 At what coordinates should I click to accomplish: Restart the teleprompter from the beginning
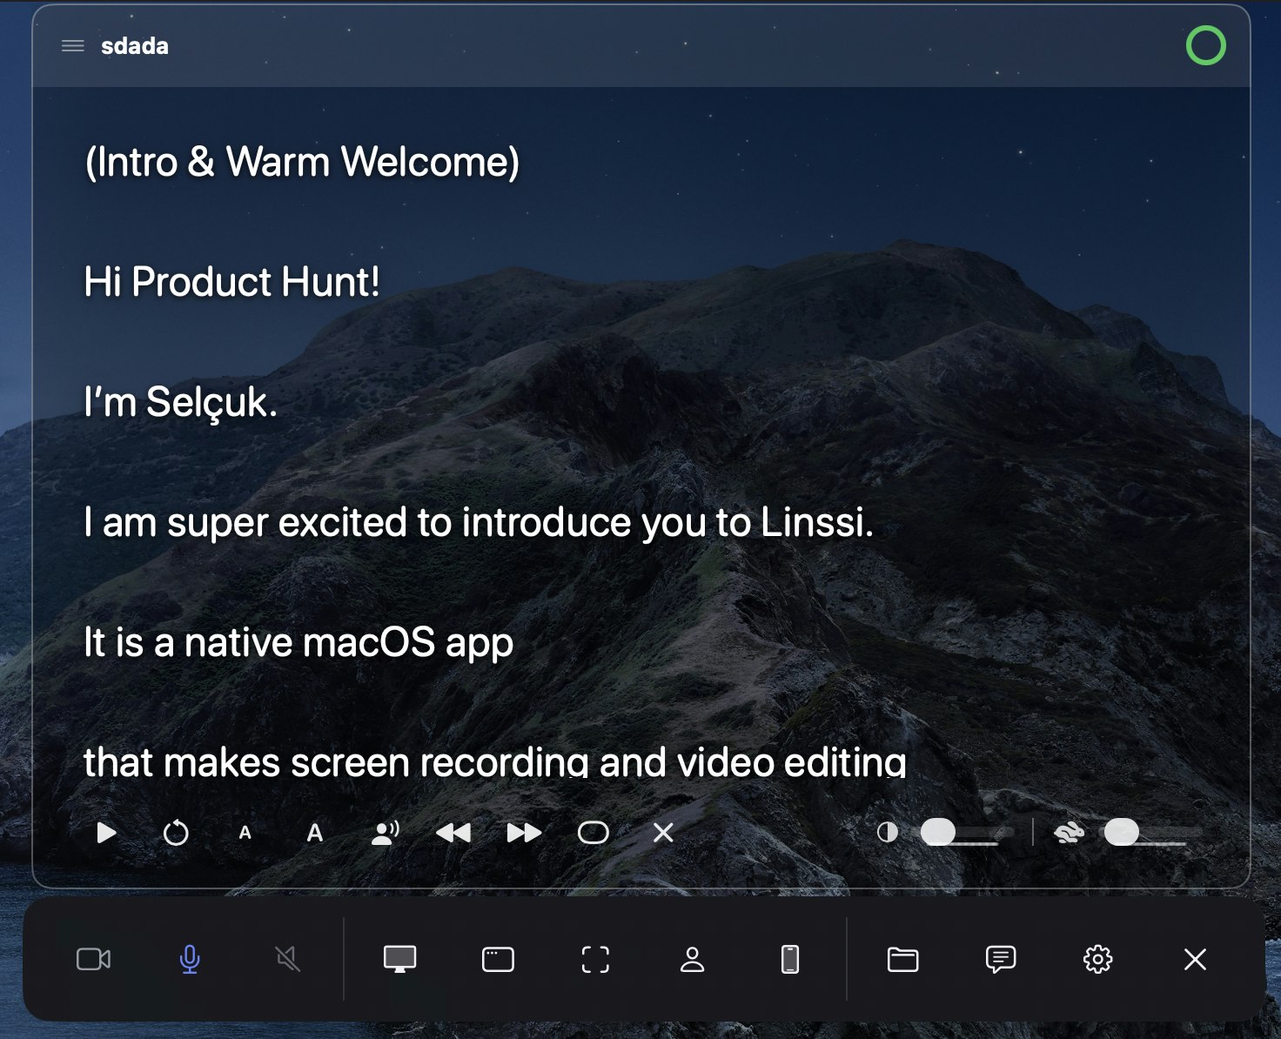pos(177,833)
